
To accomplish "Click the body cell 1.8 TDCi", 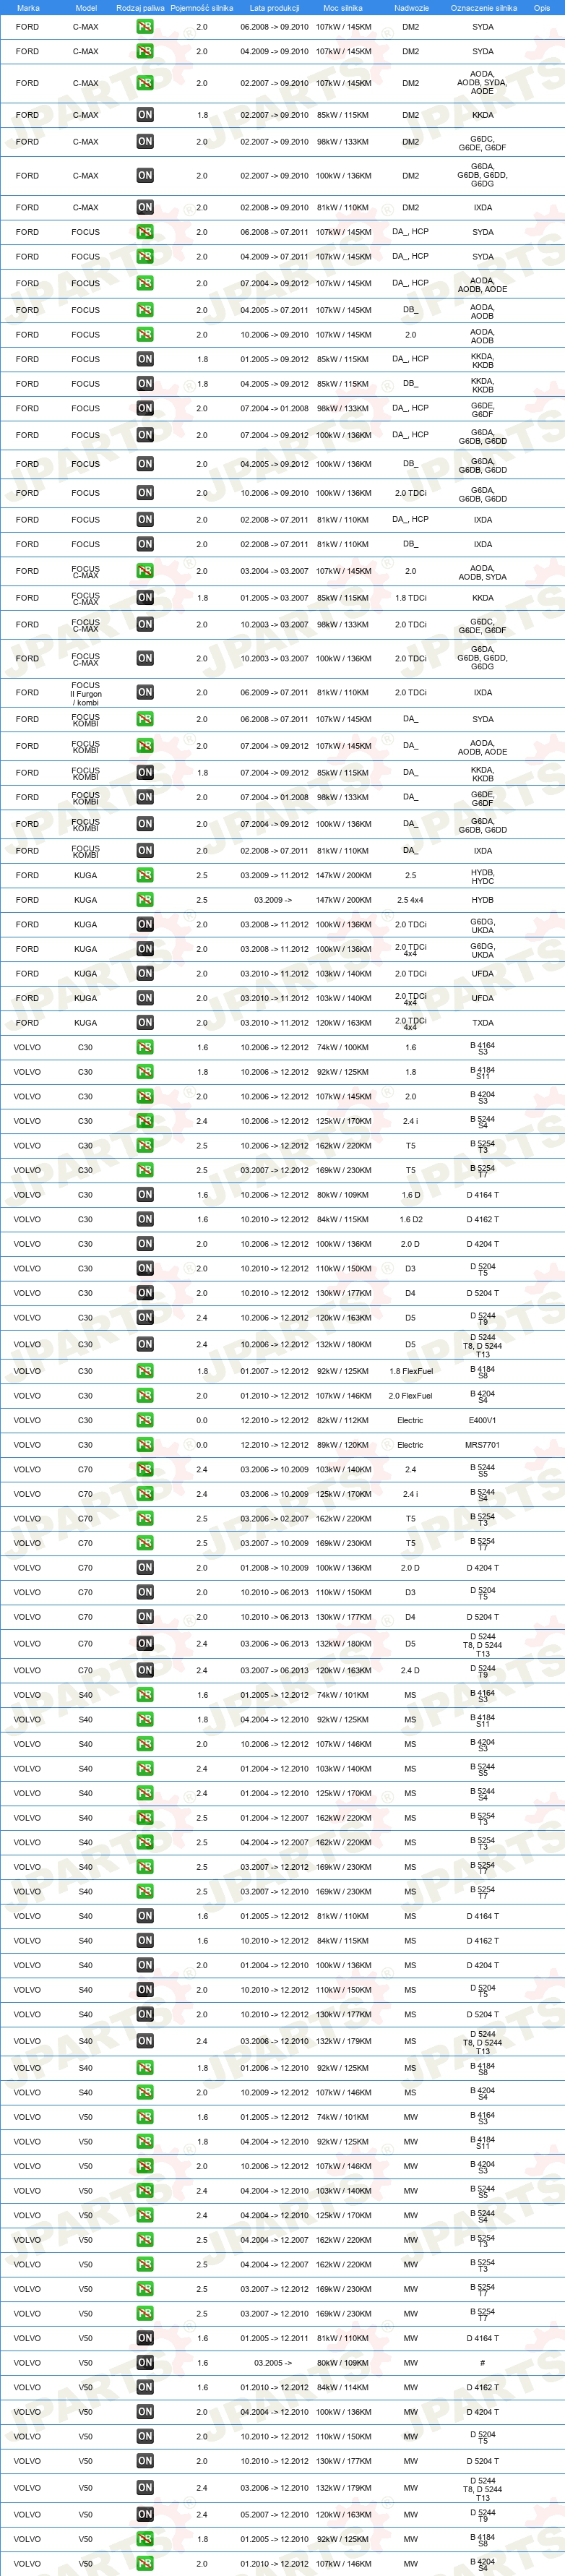I will (411, 598).
